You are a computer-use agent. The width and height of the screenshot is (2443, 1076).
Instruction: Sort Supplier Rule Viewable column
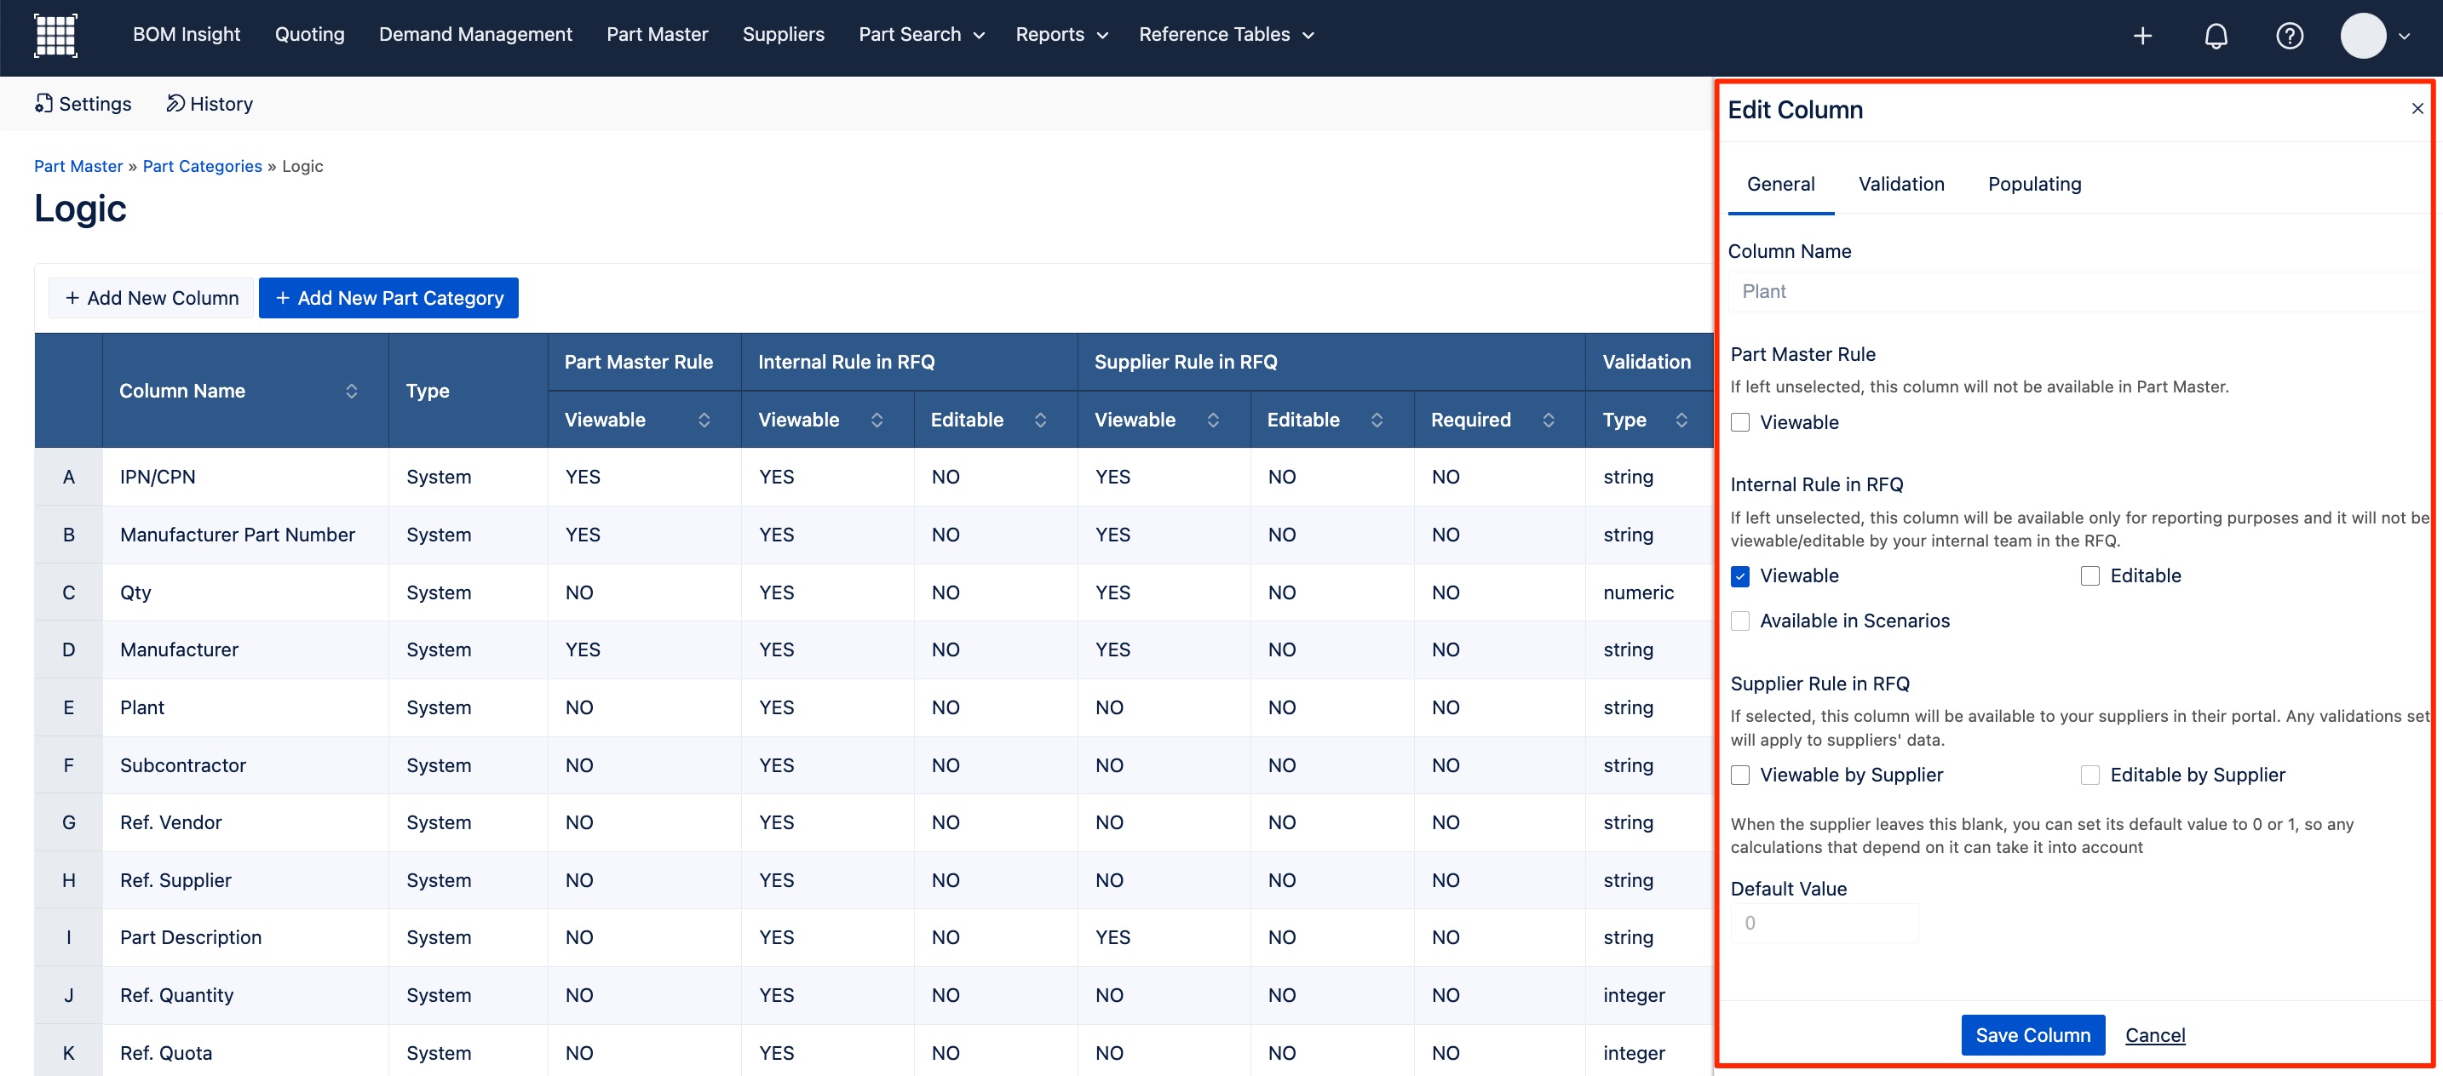tap(1213, 420)
